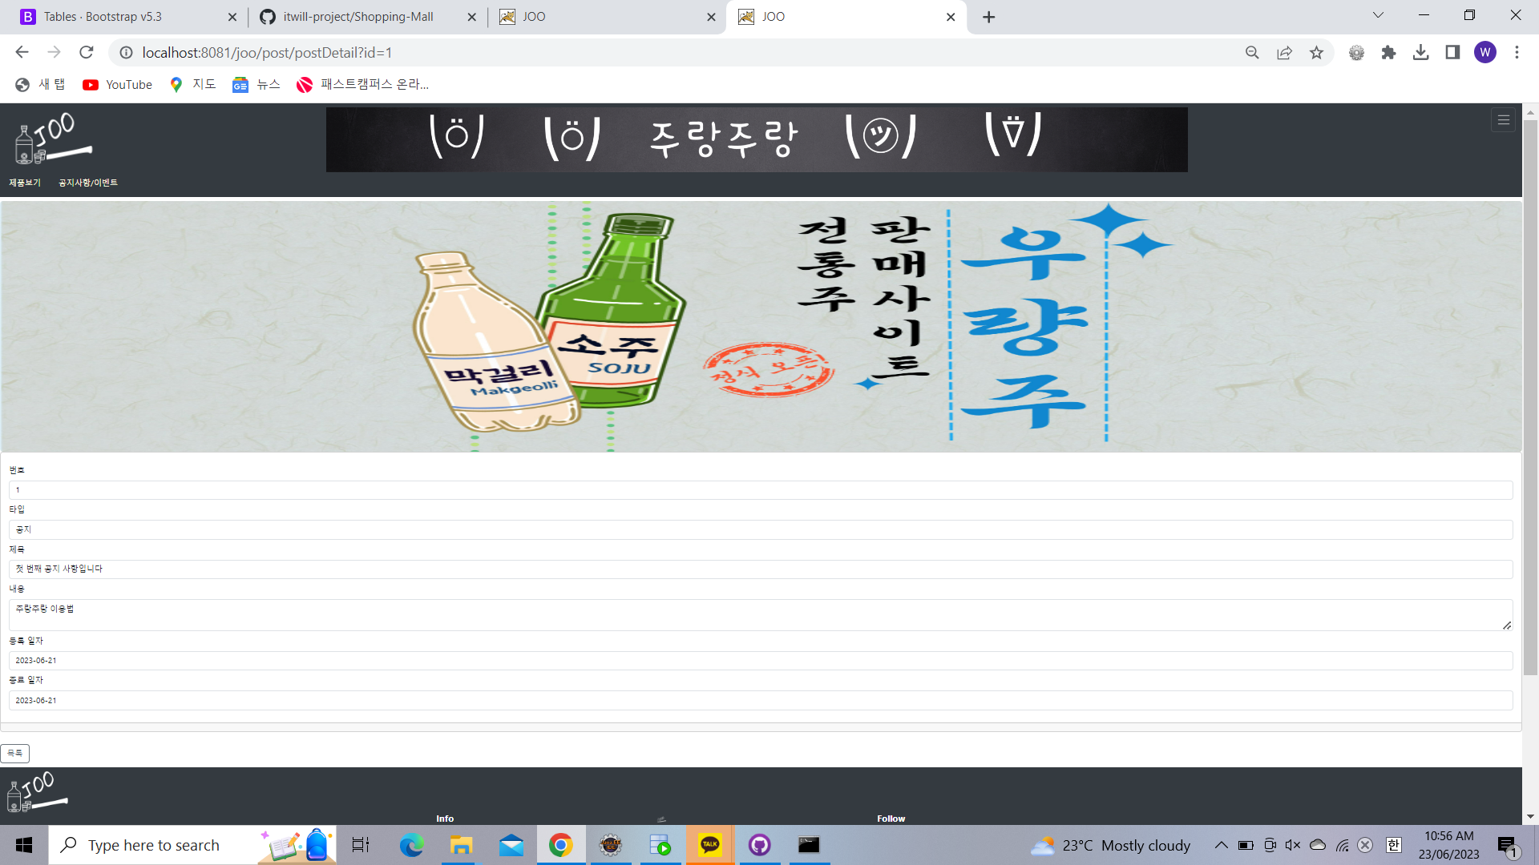The width and height of the screenshot is (1539, 865).
Task: Open KakaoTalk from the taskbar
Action: [710, 845]
